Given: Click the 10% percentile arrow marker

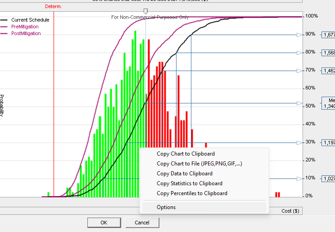Looking at the screenshot, I should (300, 178).
